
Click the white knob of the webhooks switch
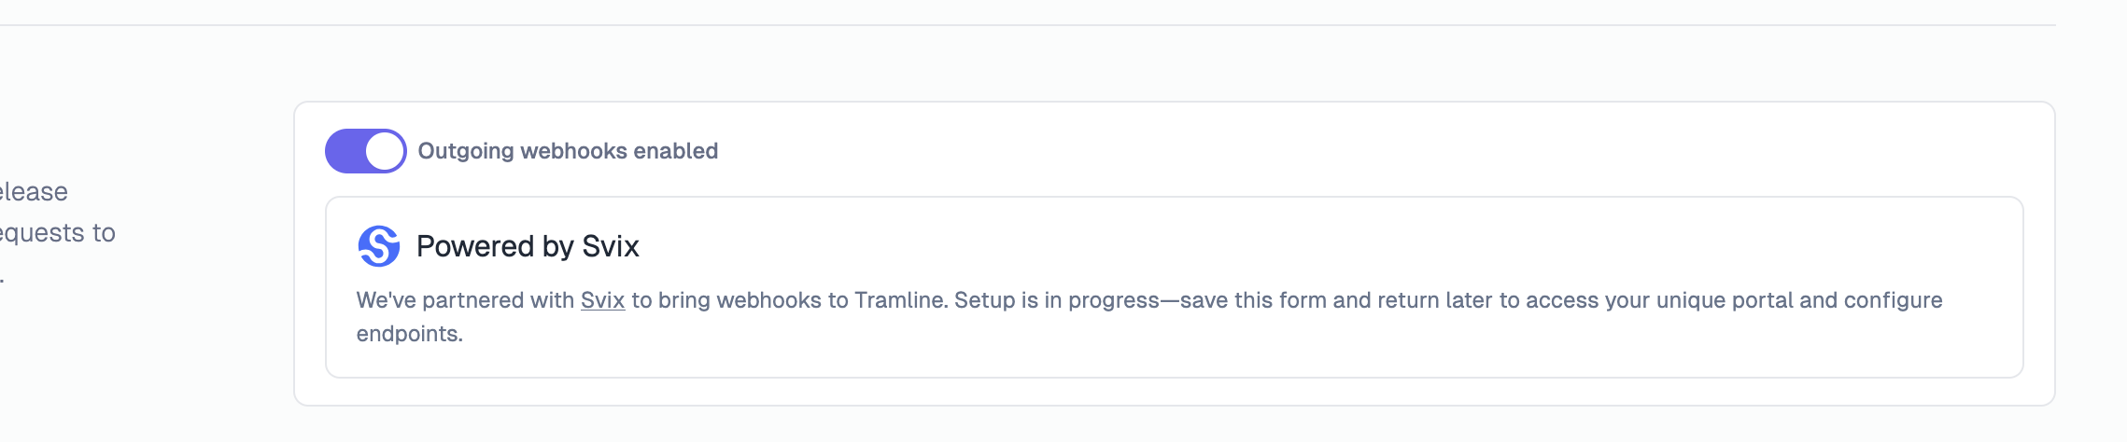384,151
